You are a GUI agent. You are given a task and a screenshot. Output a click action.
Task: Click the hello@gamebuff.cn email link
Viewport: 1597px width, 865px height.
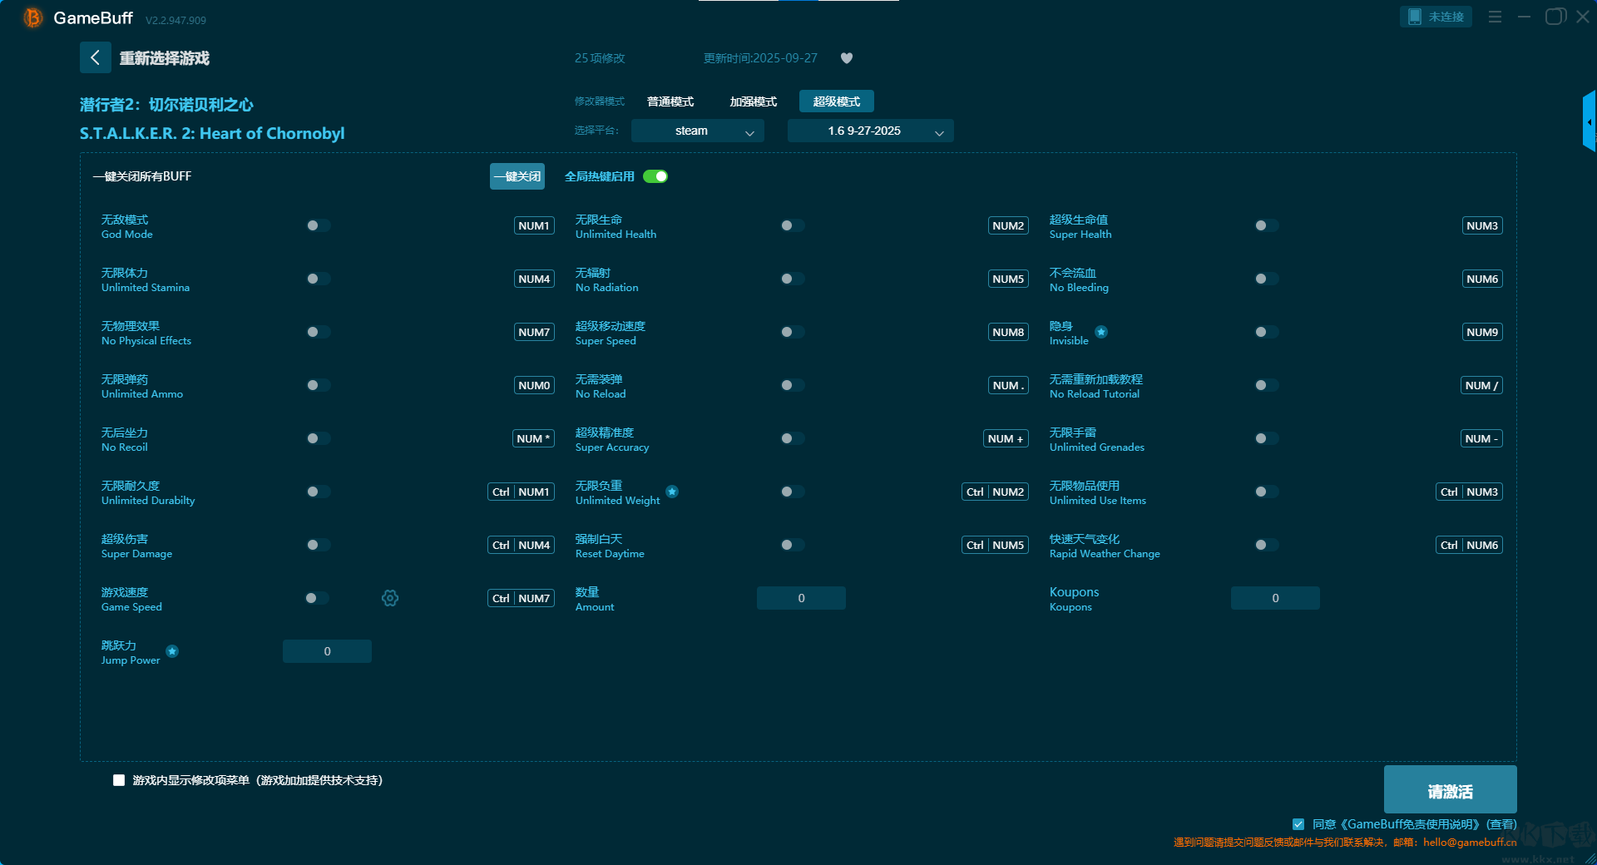pyautogui.click(x=1470, y=843)
